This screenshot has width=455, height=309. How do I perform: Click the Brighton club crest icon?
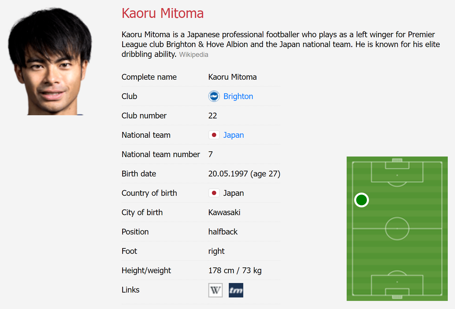[x=214, y=96]
